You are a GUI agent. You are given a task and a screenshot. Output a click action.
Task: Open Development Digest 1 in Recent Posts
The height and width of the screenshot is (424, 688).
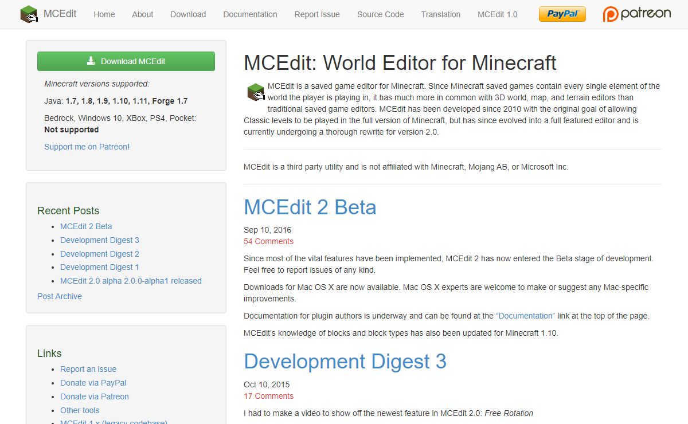[100, 267]
